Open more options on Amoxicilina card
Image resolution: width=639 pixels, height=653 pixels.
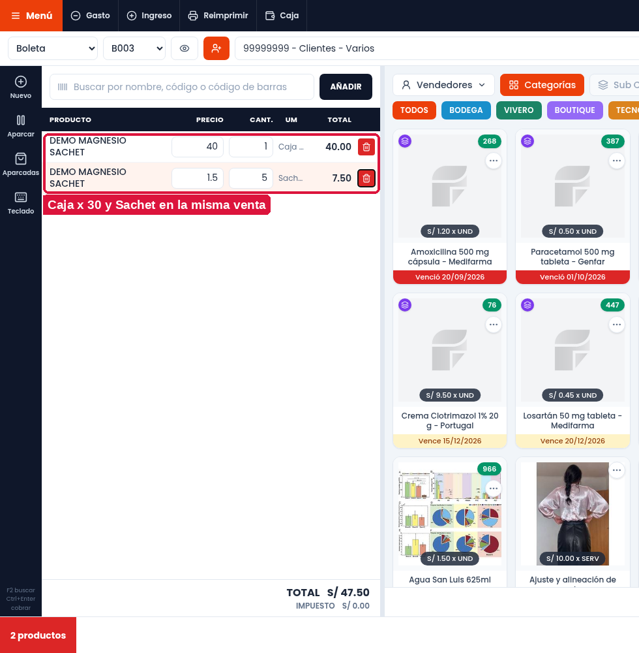point(494,161)
